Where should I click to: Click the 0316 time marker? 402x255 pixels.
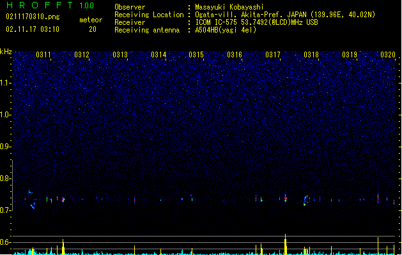[235, 55]
